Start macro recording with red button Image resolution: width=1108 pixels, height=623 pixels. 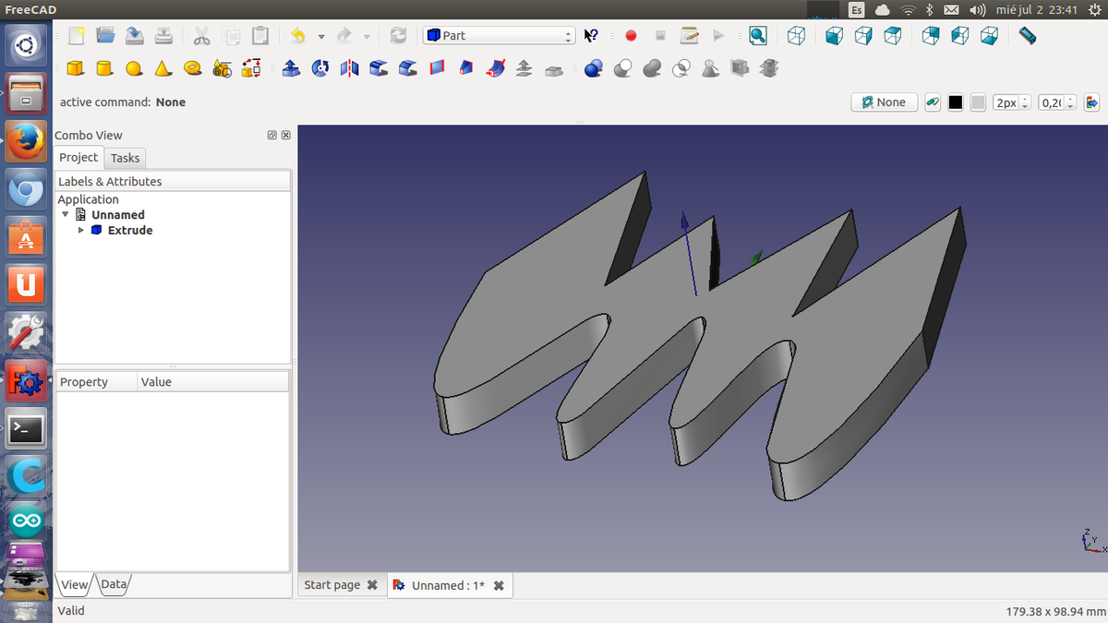coord(631,36)
